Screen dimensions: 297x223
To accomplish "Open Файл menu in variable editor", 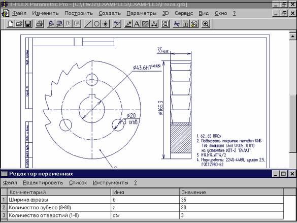I will coord(10,183).
